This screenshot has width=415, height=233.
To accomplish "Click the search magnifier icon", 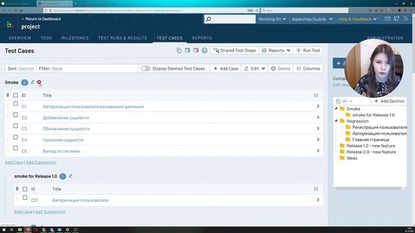I will click(x=209, y=19).
